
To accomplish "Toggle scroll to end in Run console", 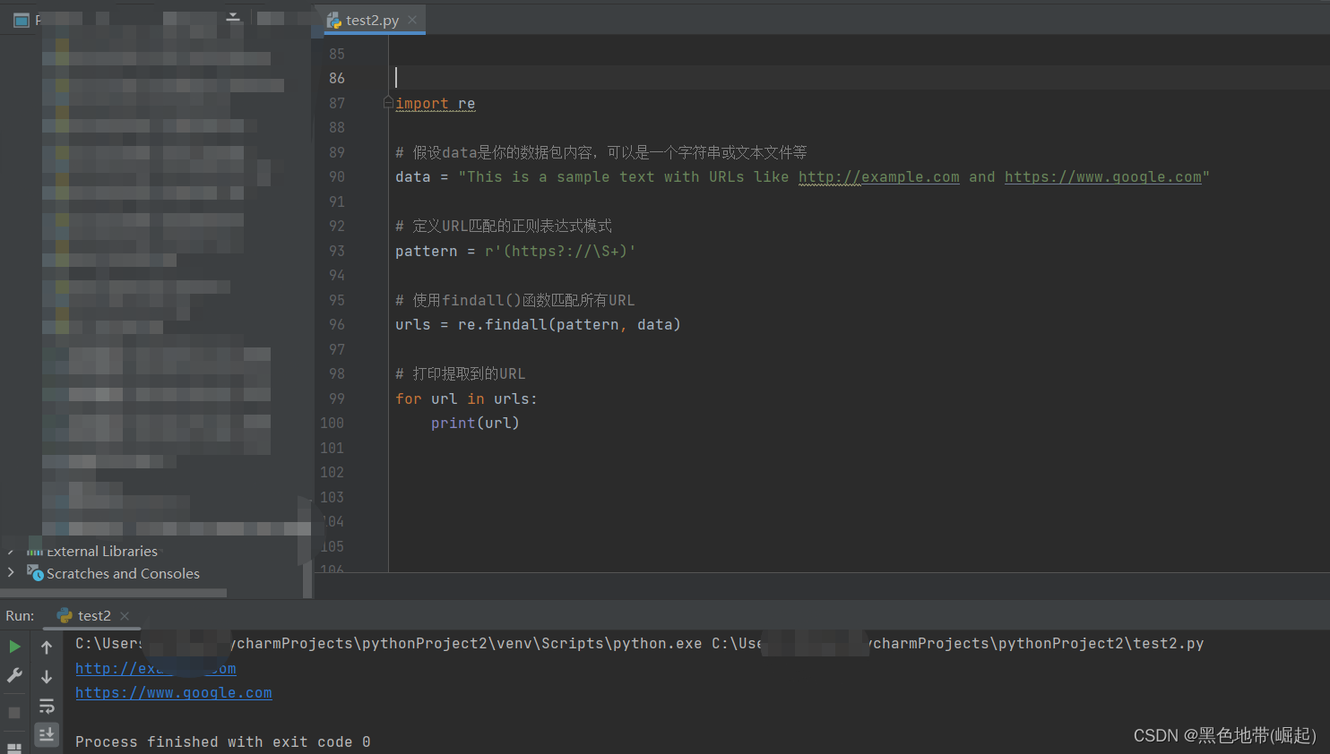I will [47, 734].
